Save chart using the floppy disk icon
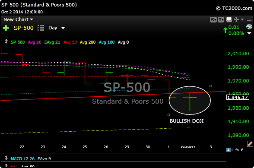Viewport: 254px width, 168px height. pyautogui.click(x=229, y=19)
